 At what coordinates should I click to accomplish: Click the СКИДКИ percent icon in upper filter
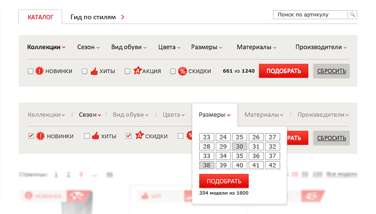[x=183, y=71]
